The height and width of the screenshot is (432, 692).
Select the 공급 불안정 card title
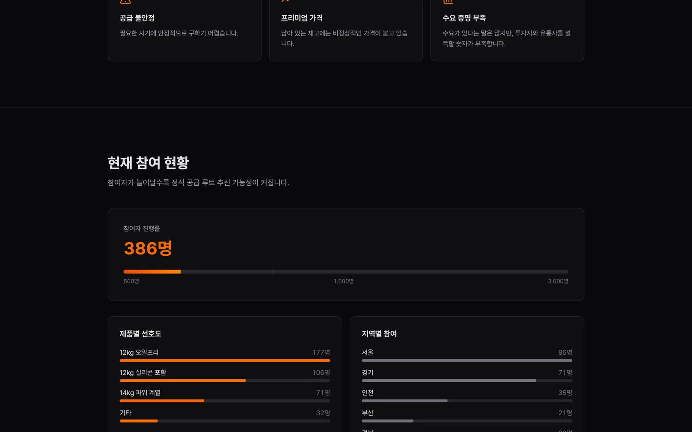point(137,18)
